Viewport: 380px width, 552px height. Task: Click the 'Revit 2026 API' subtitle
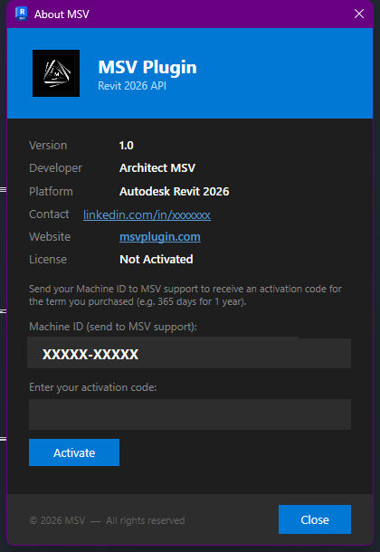coord(132,86)
